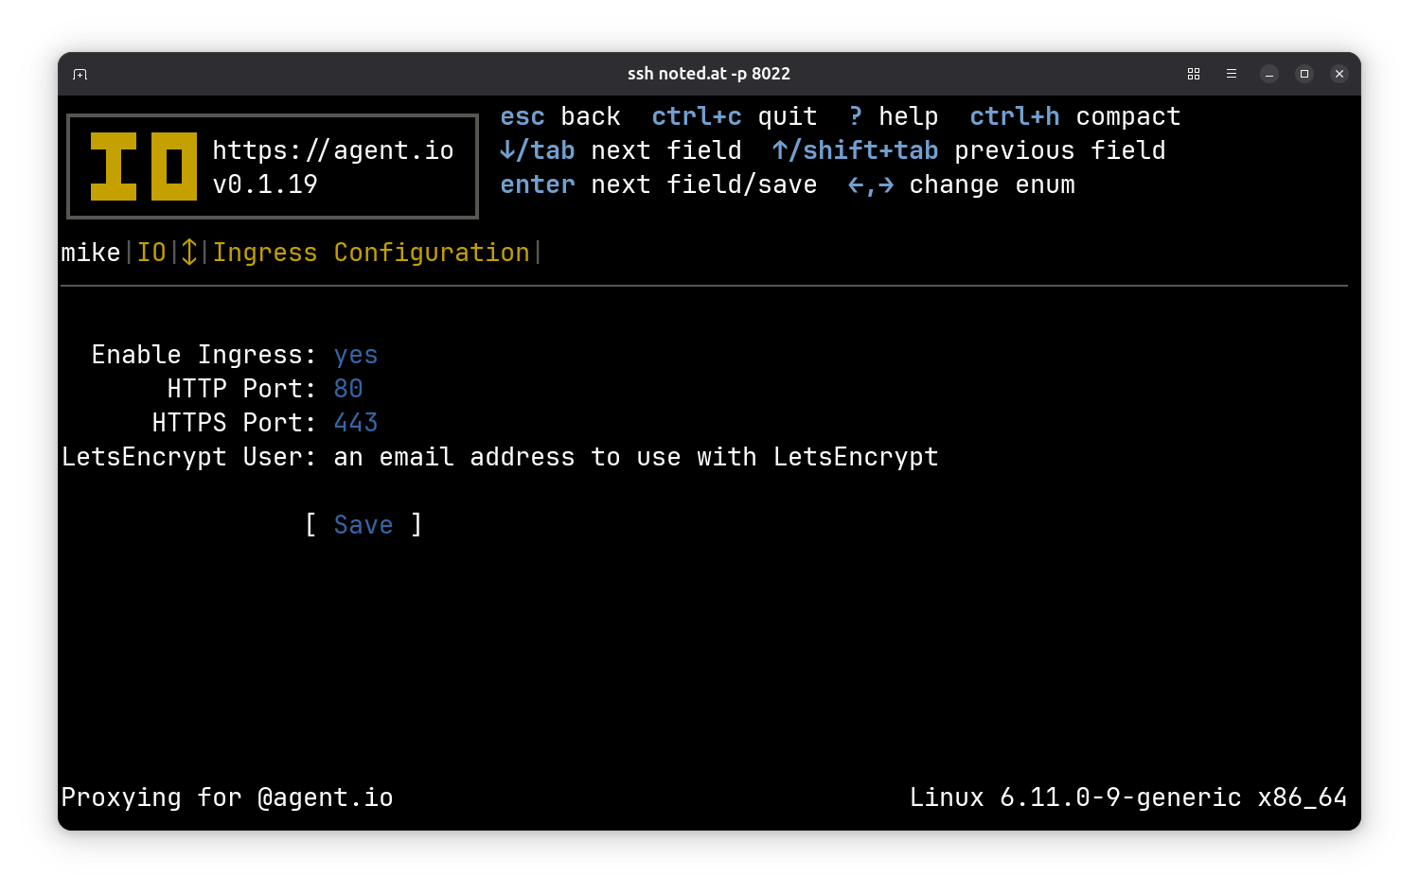Focus the LetsEncrypt User email field
The width and height of the screenshot is (1419, 894).
pyautogui.click(x=636, y=457)
